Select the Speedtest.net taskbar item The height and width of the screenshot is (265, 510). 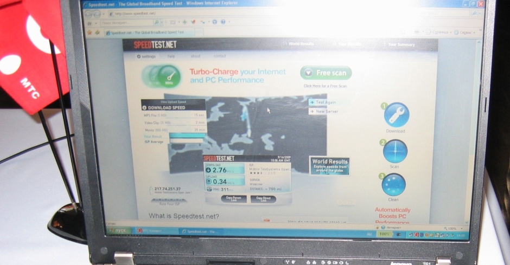(x=200, y=231)
